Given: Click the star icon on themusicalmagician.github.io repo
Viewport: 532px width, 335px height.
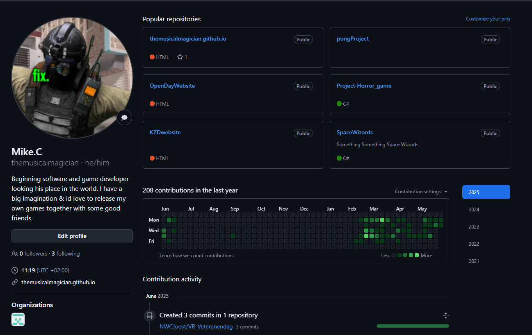Looking at the screenshot, I should click(x=180, y=57).
